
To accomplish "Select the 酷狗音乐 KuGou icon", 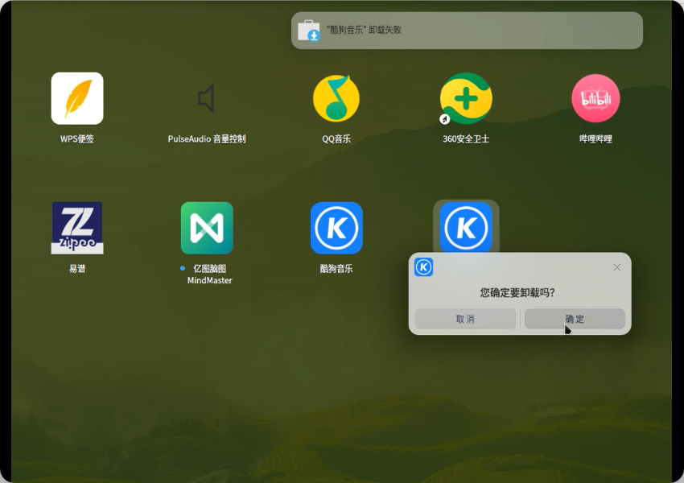I will point(336,228).
